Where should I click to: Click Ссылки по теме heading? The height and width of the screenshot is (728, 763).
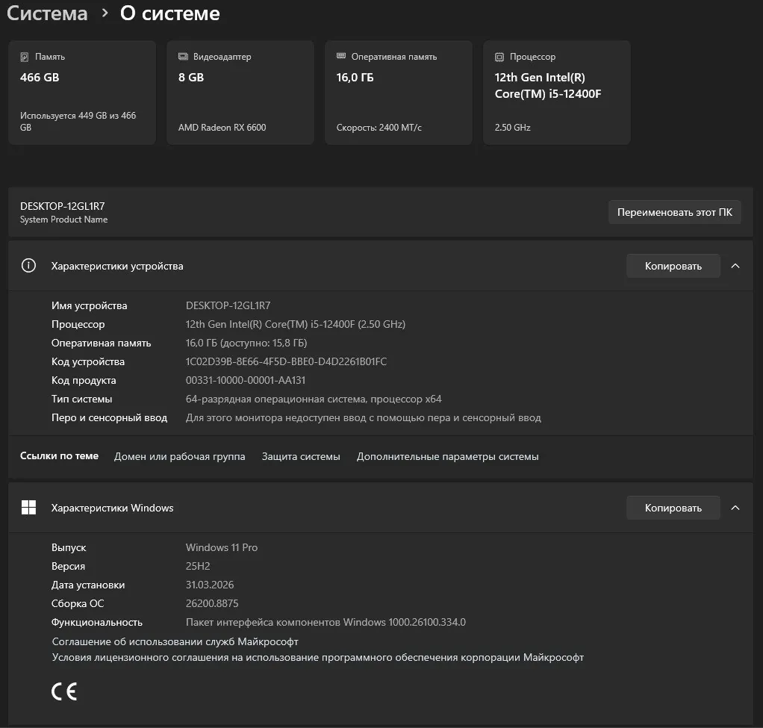(x=59, y=456)
